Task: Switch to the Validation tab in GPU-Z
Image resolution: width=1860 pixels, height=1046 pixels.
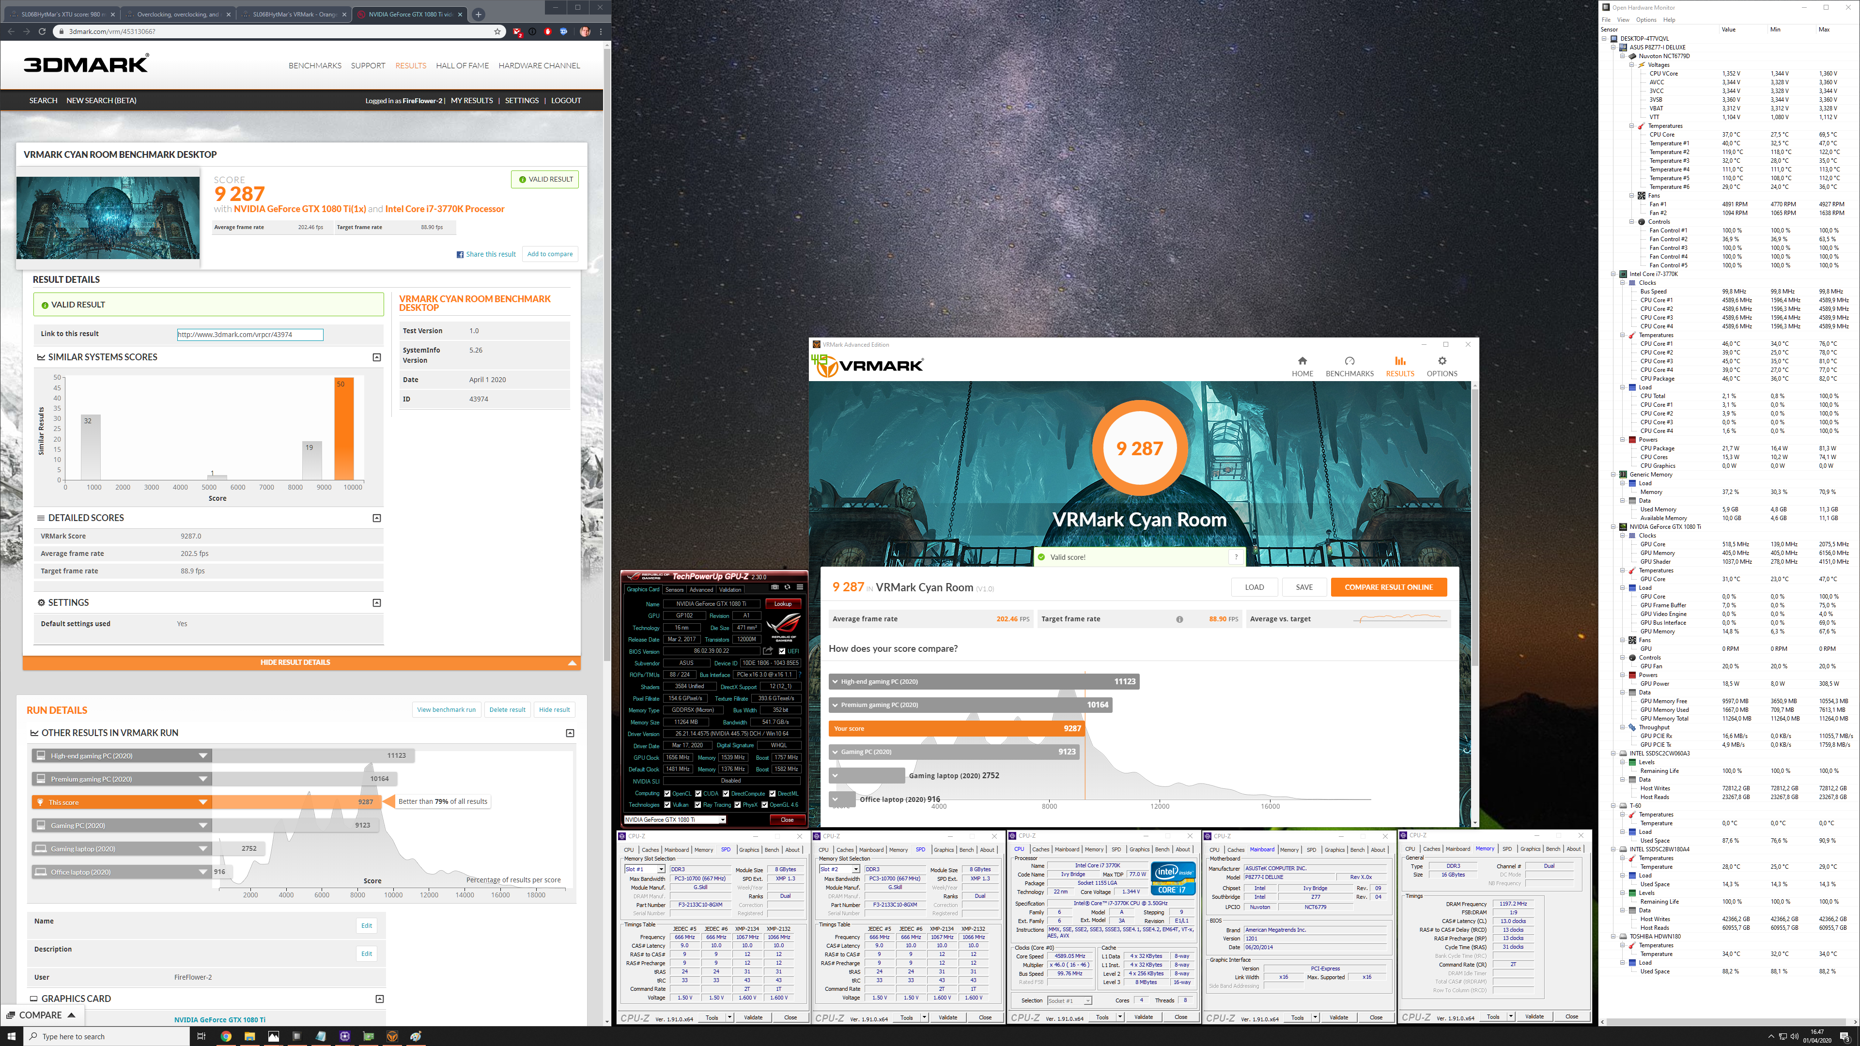Action: coord(730,589)
